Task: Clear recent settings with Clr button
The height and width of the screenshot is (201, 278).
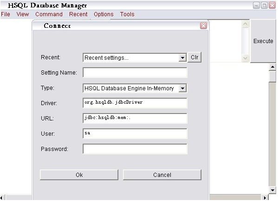Action: [194, 57]
